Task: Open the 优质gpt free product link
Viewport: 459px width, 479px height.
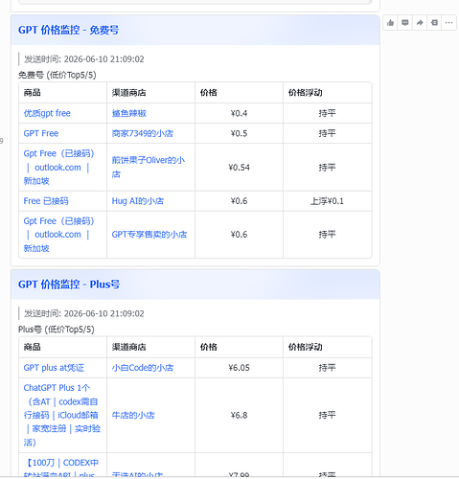Action: [47, 113]
